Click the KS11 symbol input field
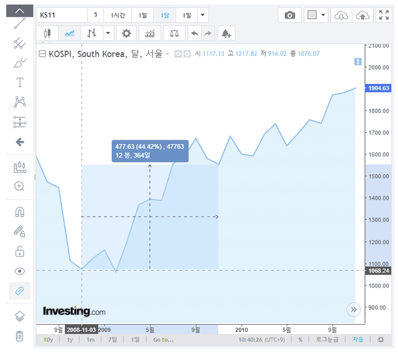The image size is (398, 352). (x=60, y=15)
